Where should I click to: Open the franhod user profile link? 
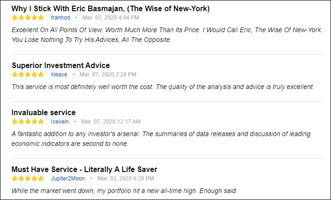60,18
